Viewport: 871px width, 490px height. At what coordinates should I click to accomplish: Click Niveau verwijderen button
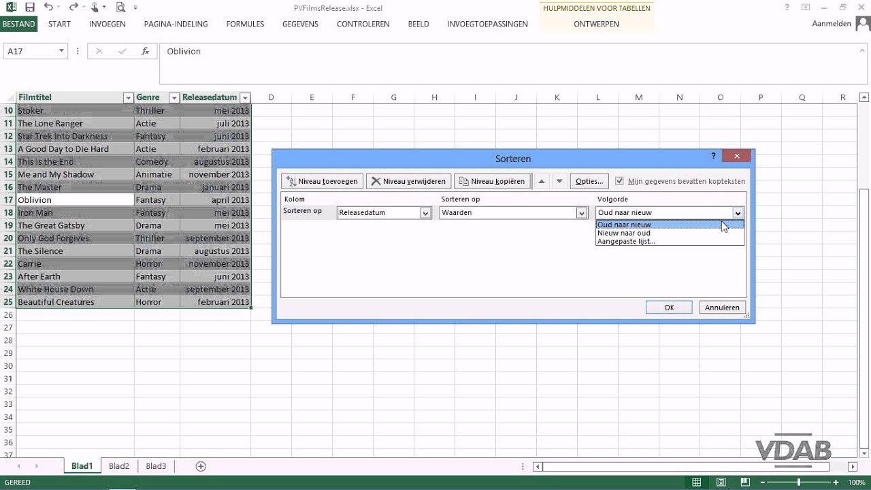[x=408, y=181]
